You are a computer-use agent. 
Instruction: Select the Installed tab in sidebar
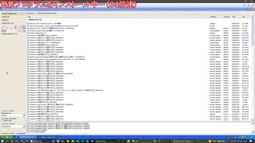click(x=13, y=17)
